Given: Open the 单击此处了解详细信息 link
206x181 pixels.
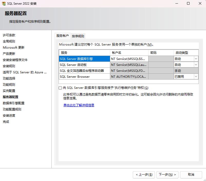Looking at the screenshot, I should 79,105.
